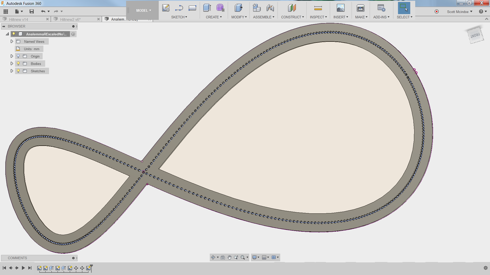Expand the Named Views tree node

pos(12,42)
